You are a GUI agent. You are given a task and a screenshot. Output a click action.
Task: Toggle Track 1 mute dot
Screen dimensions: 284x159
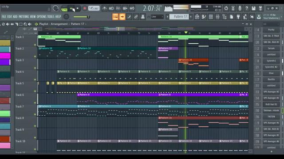[35, 45]
